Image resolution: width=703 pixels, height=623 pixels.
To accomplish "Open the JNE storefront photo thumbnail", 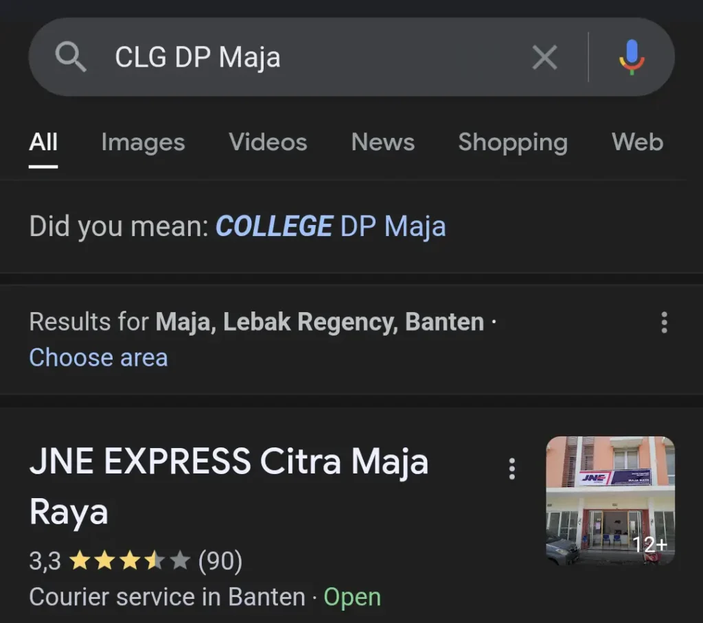I will coord(610,500).
